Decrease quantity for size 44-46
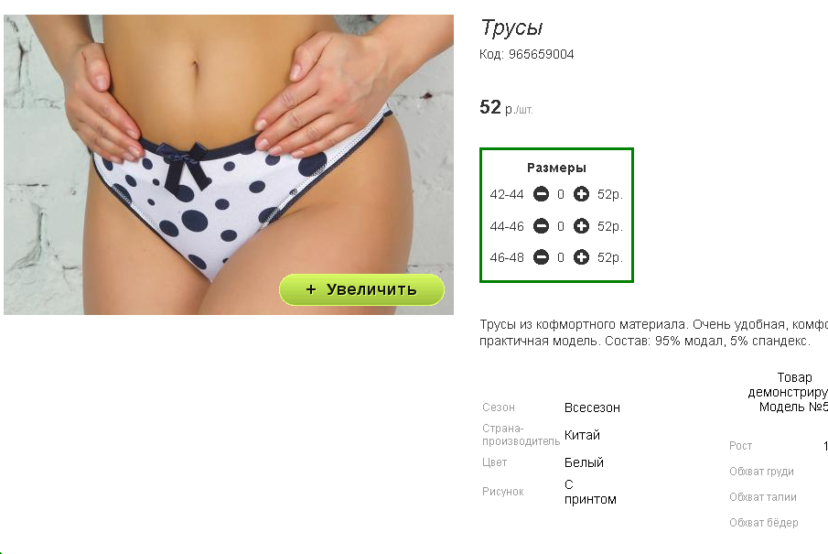828x554 pixels. [541, 226]
